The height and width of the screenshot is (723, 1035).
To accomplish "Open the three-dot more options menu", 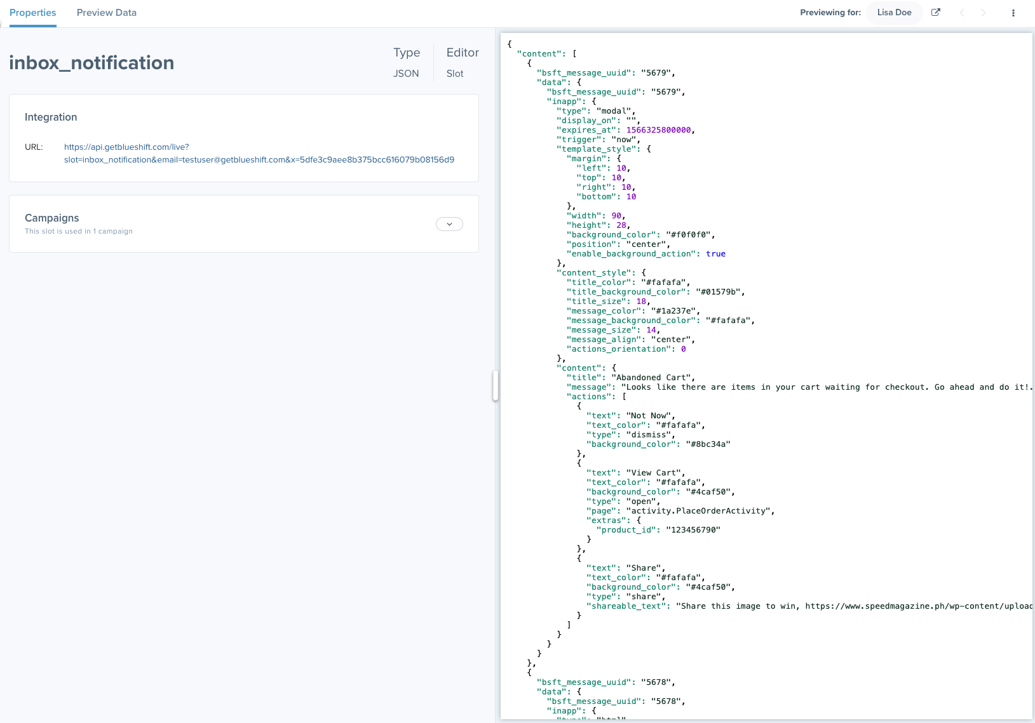I will point(1013,13).
